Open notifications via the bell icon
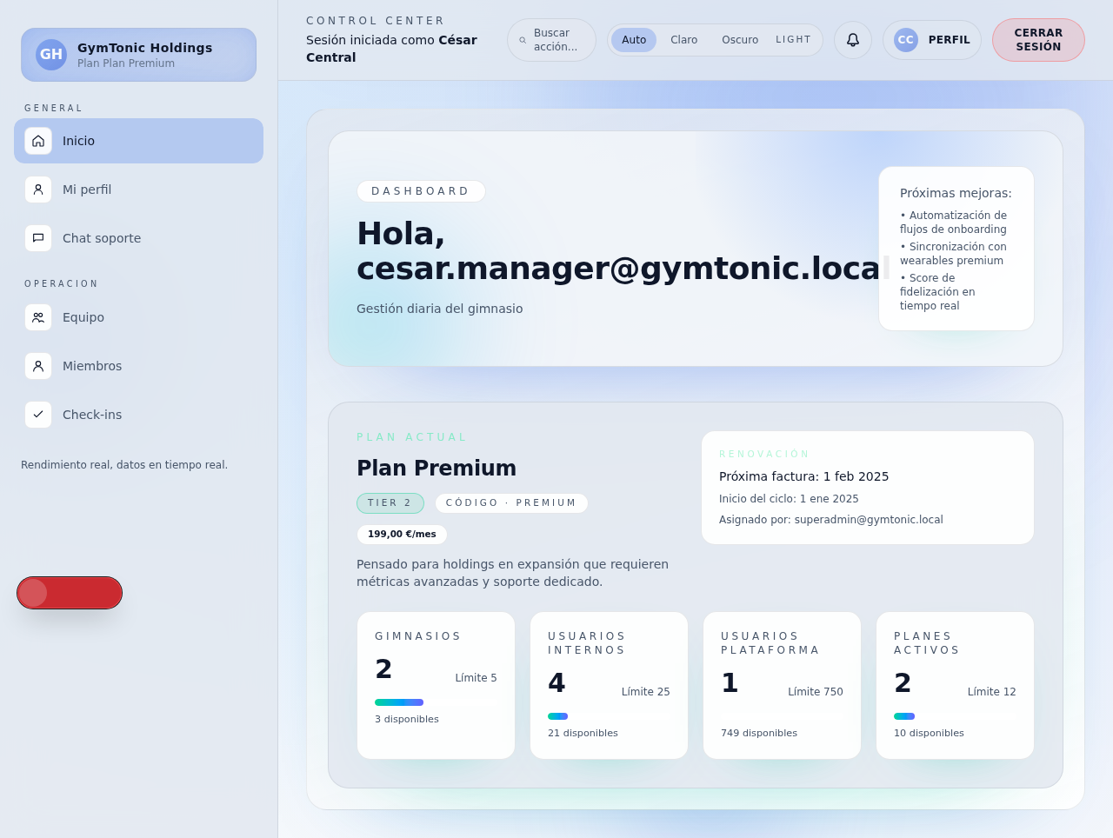The image size is (1113, 838). 852,39
